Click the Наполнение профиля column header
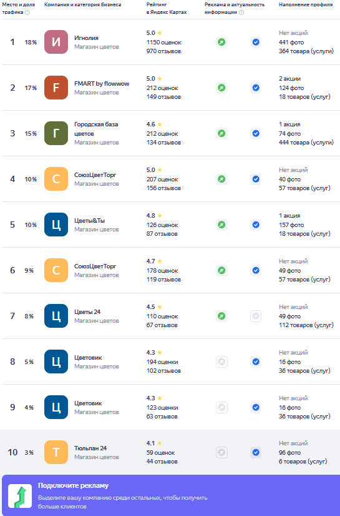 [306, 4]
